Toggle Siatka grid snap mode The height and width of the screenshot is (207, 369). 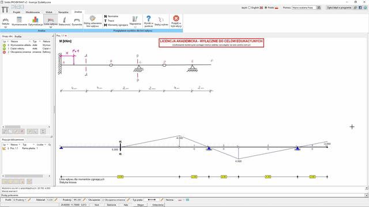97,205
